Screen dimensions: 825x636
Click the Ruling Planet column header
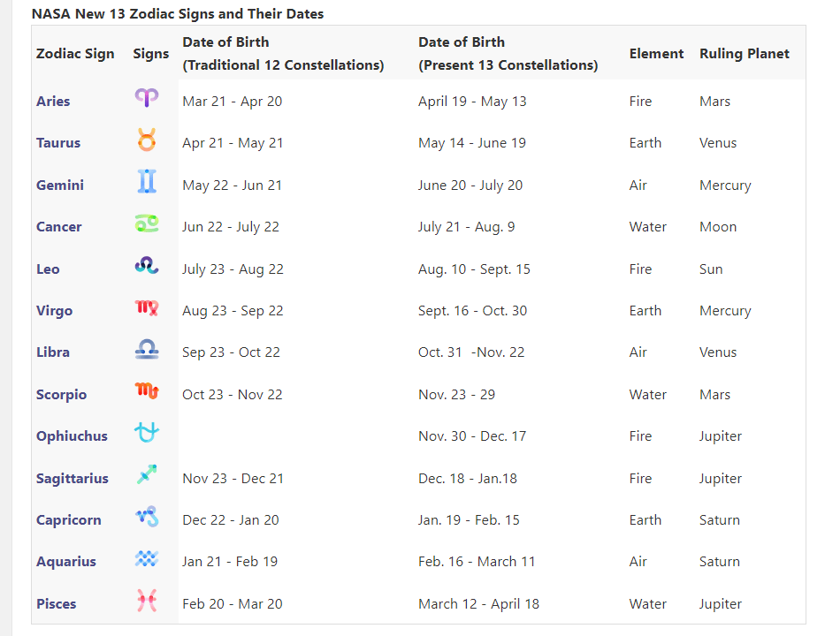tap(745, 54)
